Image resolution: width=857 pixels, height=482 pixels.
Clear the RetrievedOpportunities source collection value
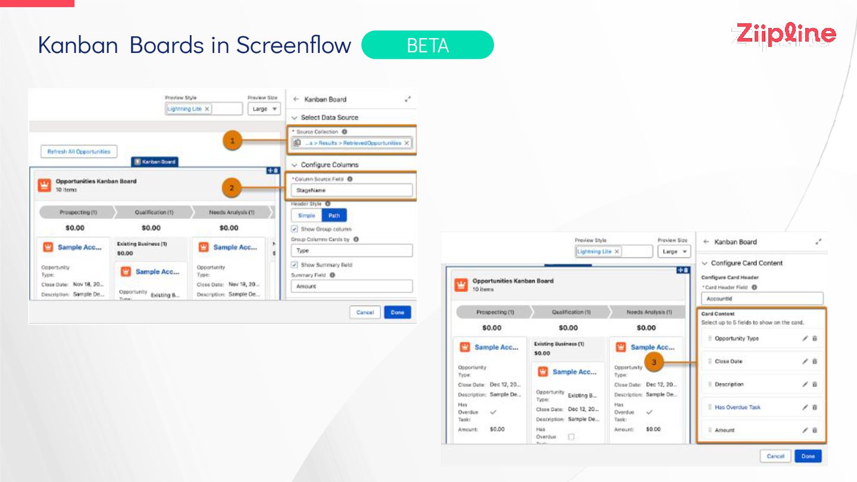tap(406, 143)
